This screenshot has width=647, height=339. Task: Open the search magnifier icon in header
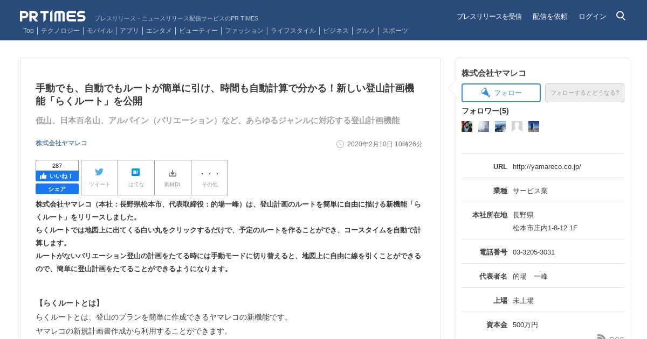621,16
